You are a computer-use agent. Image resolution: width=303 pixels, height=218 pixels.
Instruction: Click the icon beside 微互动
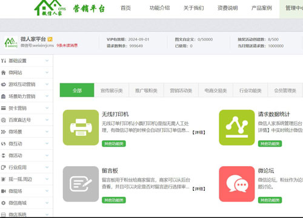pos(4,144)
